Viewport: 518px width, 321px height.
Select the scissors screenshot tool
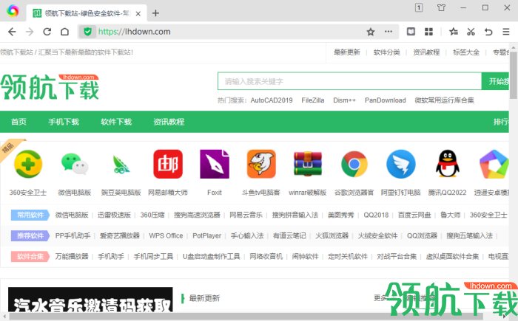tap(471, 32)
